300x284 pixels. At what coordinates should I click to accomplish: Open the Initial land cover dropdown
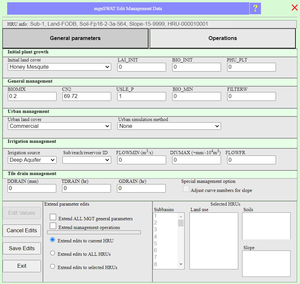click(x=59, y=67)
